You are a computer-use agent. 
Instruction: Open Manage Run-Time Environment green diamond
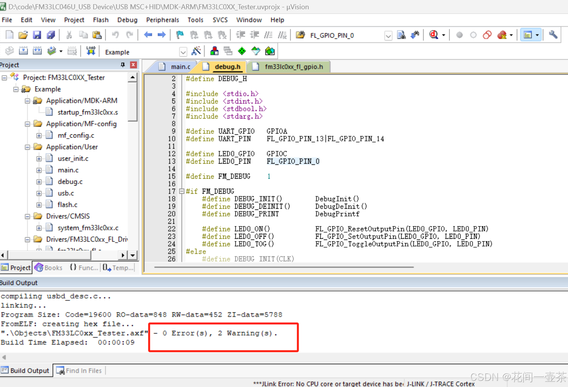click(242, 51)
